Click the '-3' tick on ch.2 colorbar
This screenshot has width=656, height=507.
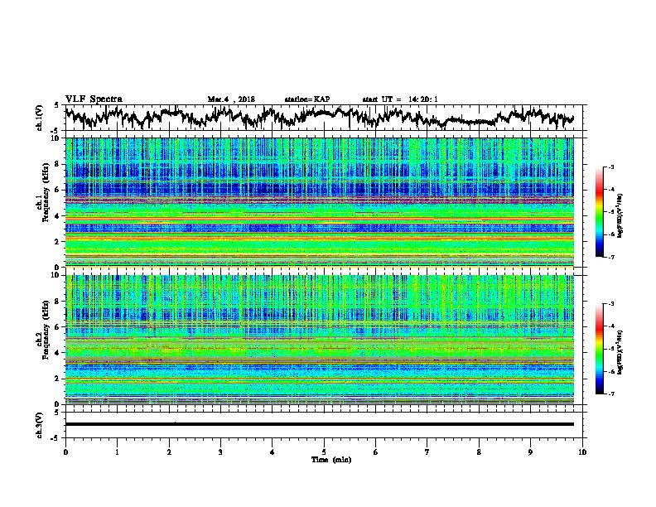coord(610,304)
